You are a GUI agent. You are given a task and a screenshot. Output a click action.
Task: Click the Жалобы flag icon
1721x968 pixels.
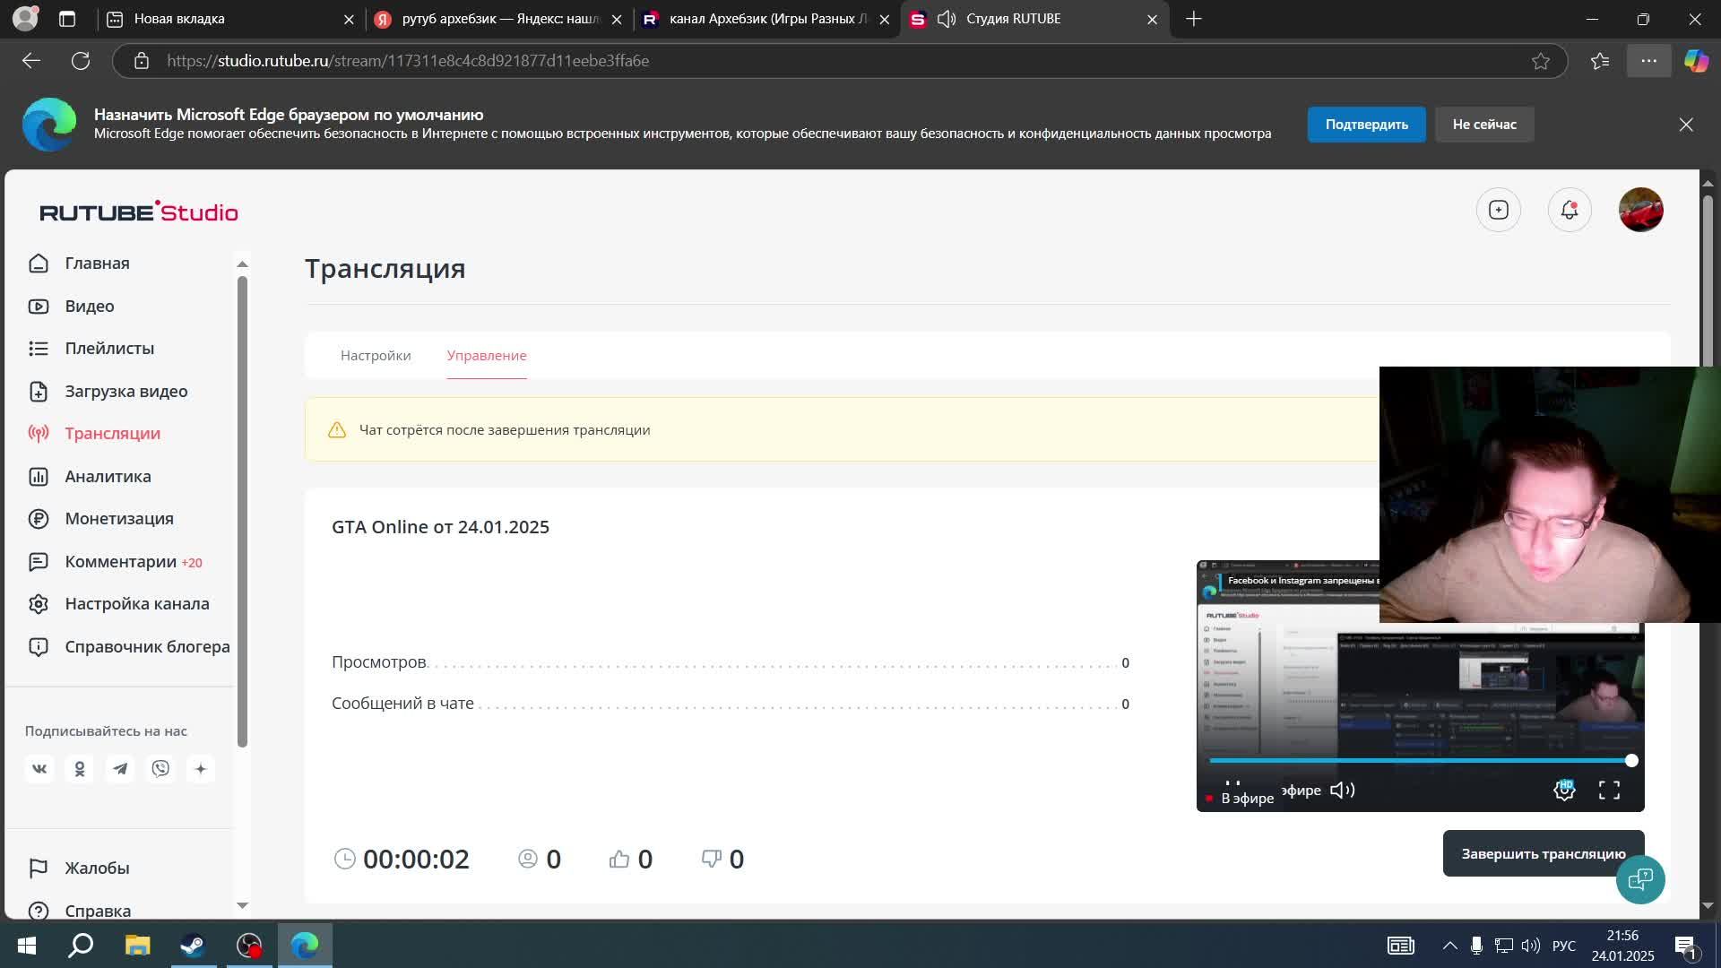39,869
